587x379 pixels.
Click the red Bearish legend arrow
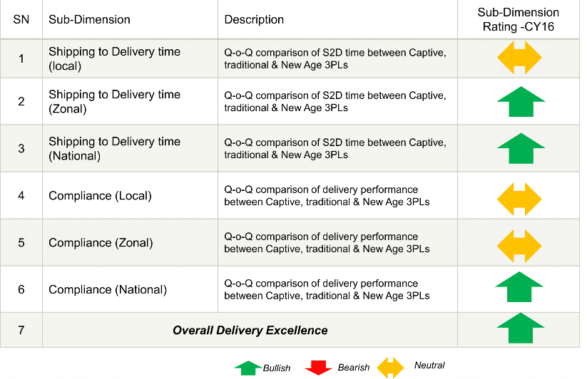pos(319,368)
